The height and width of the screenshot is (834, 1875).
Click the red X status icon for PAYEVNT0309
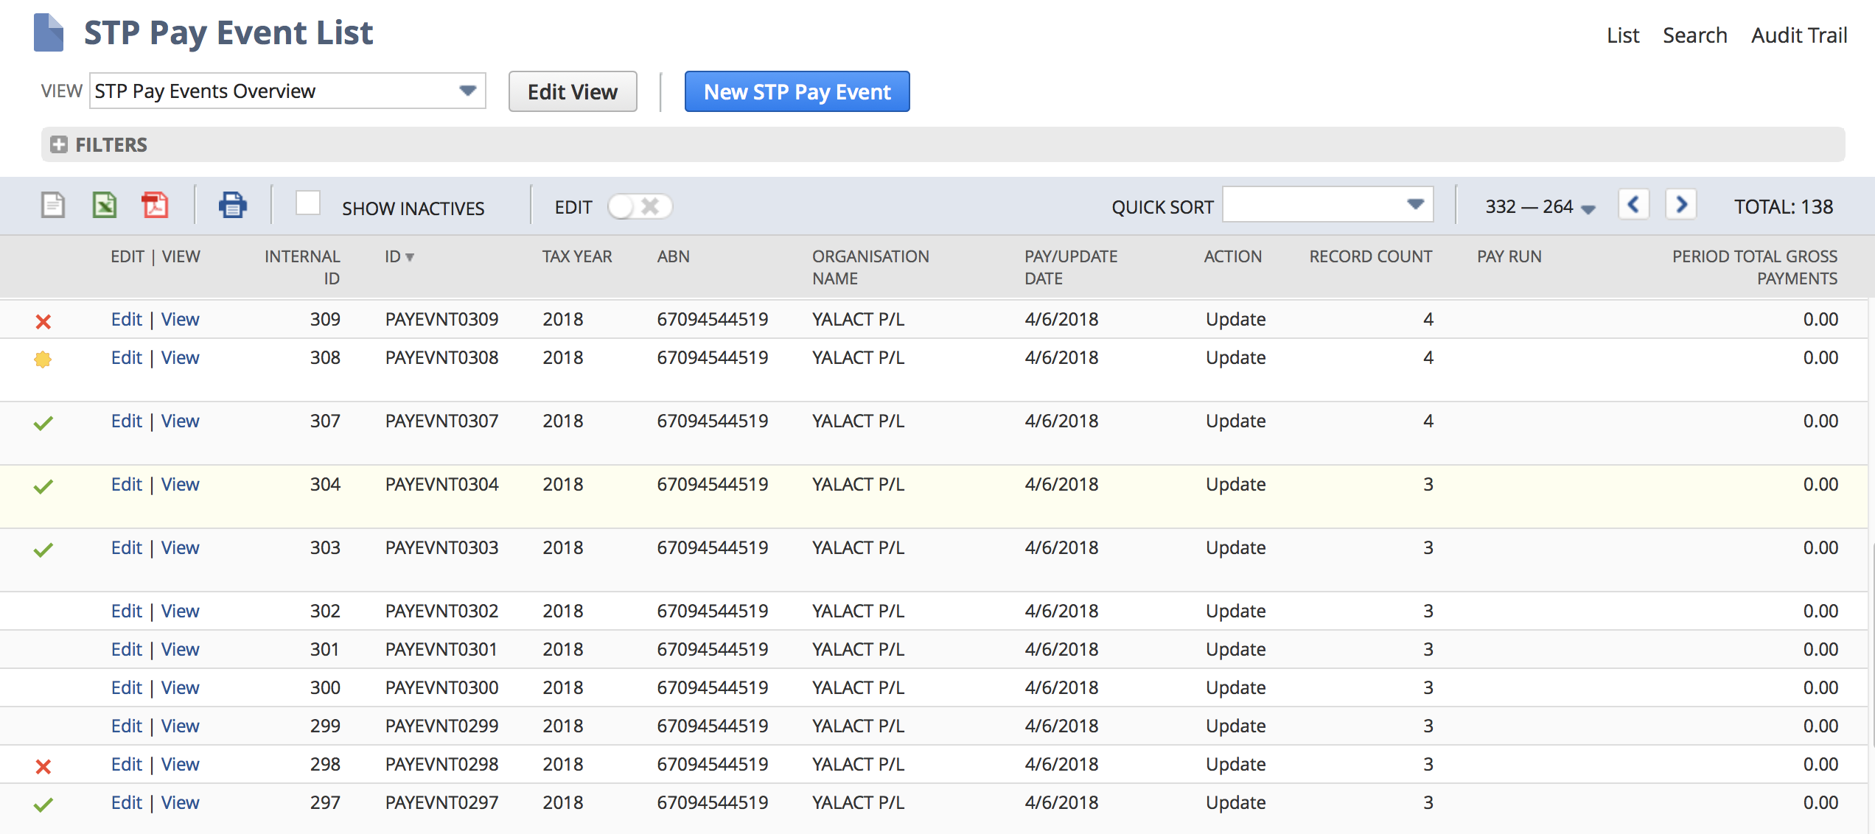pyautogui.click(x=43, y=320)
